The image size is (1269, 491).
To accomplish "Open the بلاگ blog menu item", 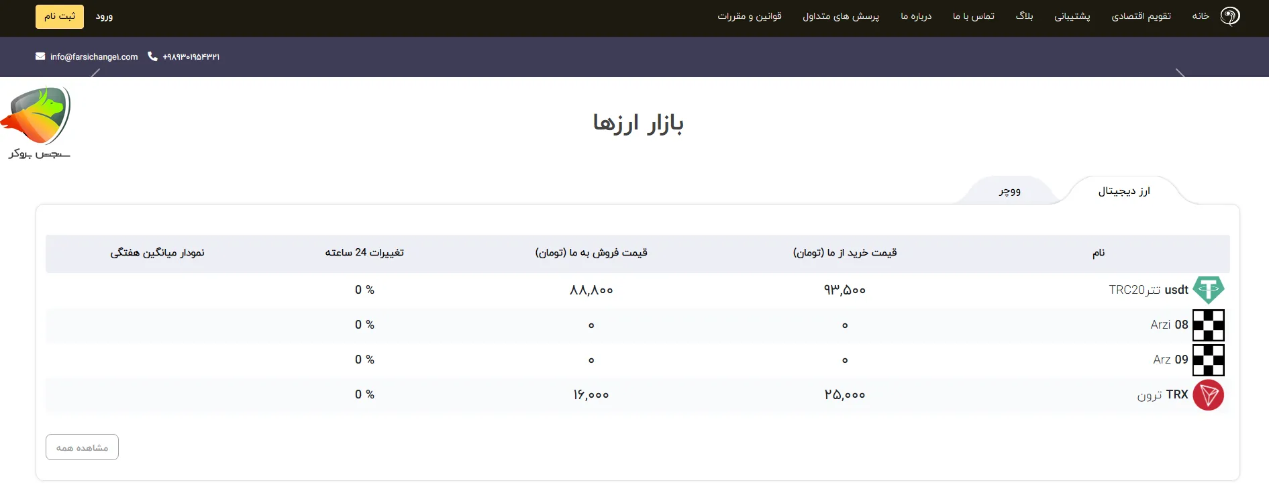I will click(1024, 15).
